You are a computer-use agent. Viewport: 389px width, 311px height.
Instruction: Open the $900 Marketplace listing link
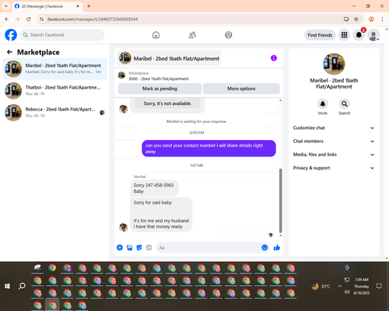[159, 79]
